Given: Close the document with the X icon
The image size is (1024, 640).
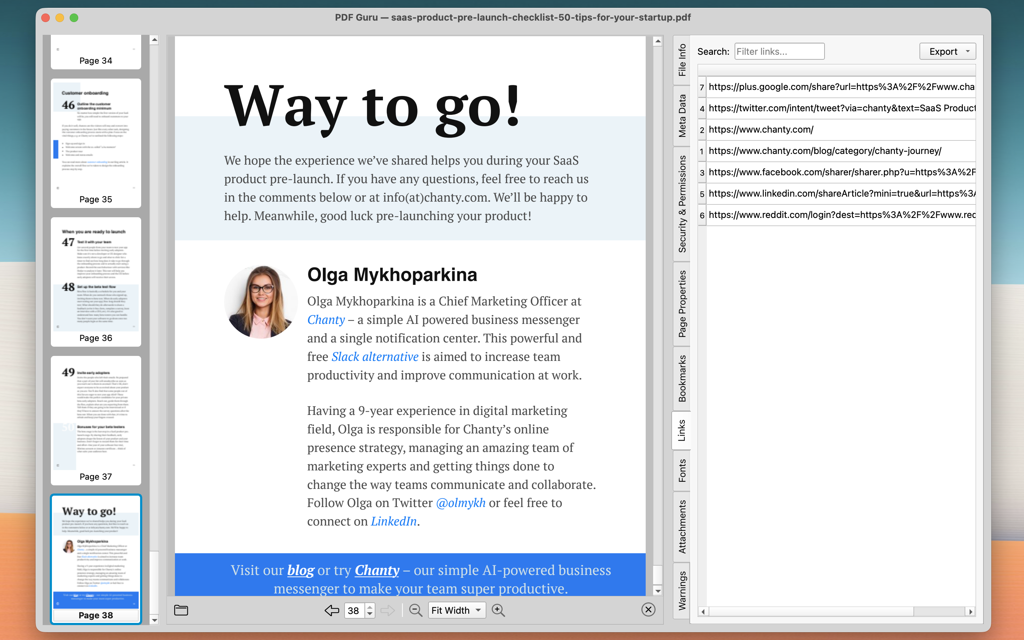Looking at the screenshot, I should [x=648, y=609].
